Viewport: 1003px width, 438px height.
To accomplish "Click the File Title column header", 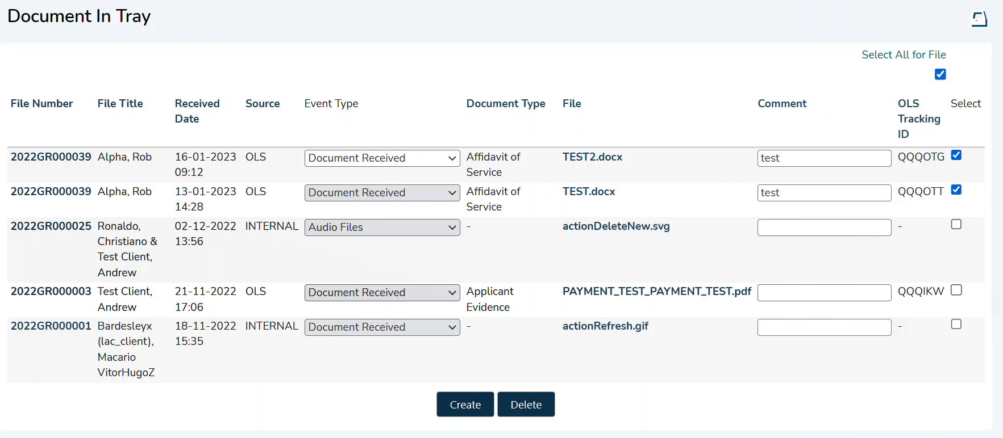I will 120,104.
